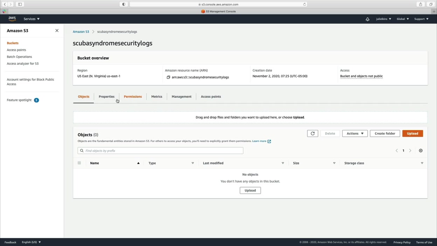Screen dimensions: 437x246
Task: Open the Actions dropdown button
Action: coord(355,134)
